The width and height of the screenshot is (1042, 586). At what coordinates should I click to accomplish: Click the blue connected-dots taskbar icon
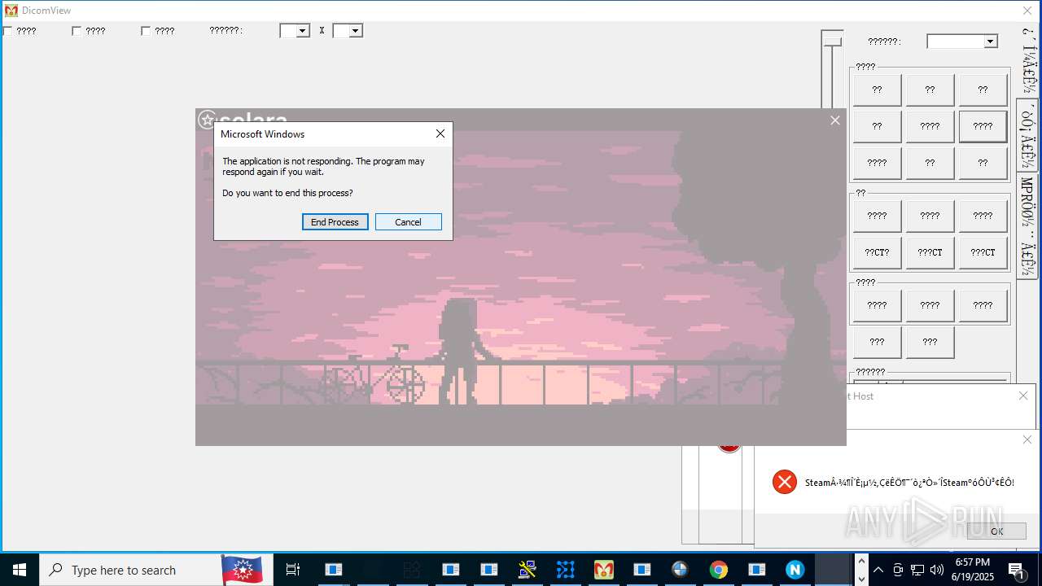565,570
